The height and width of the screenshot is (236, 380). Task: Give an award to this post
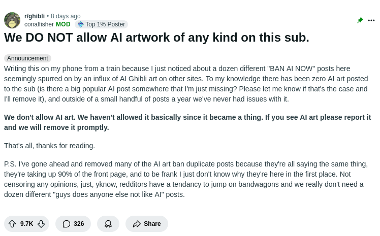[108, 224]
